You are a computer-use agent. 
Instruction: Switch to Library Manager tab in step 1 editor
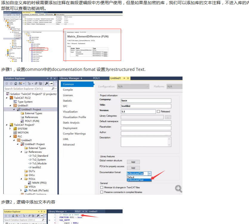pyautogui.click(x=69, y=78)
